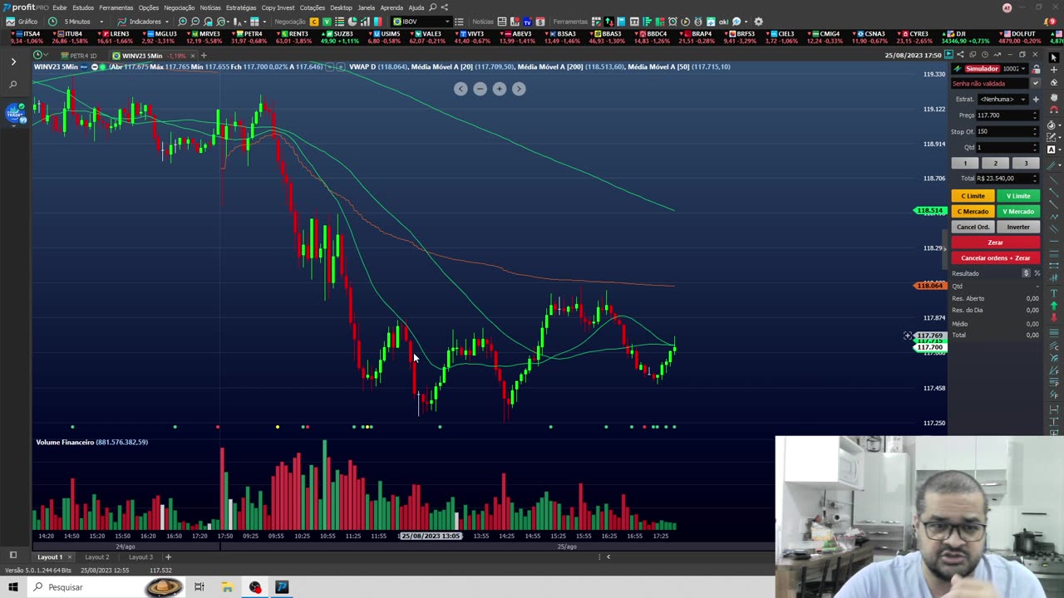
Task: Click the C Limite buy button
Action: [x=973, y=196]
